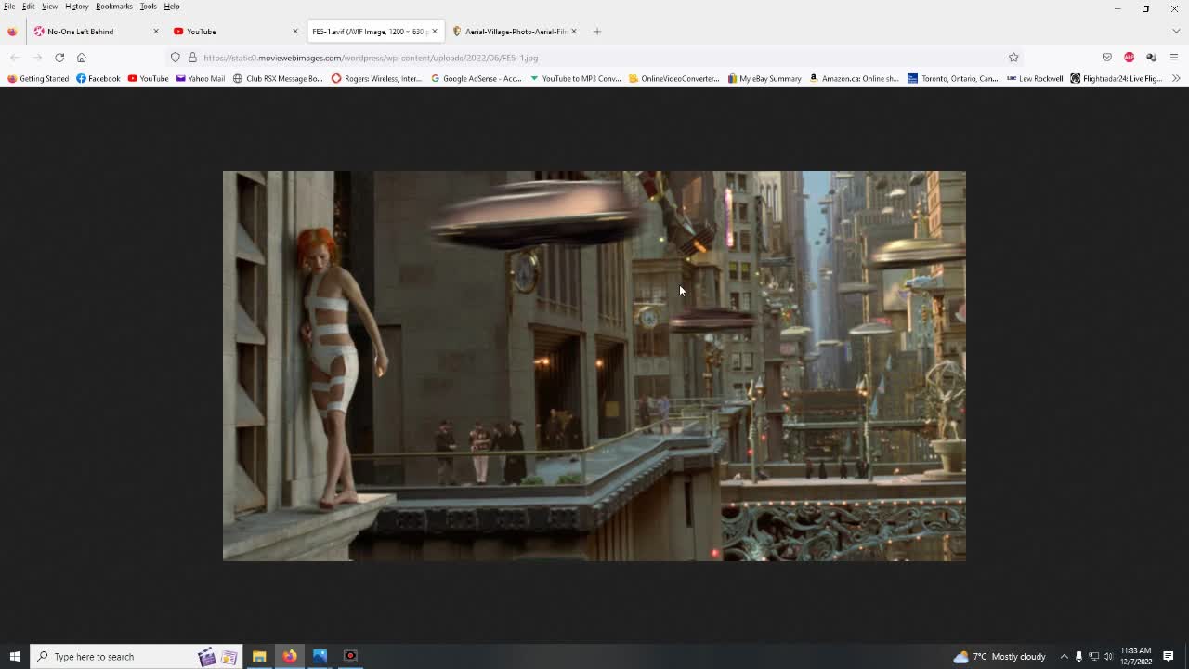Image resolution: width=1189 pixels, height=669 pixels.
Task: Close the YouTube tab
Action: (x=295, y=32)
